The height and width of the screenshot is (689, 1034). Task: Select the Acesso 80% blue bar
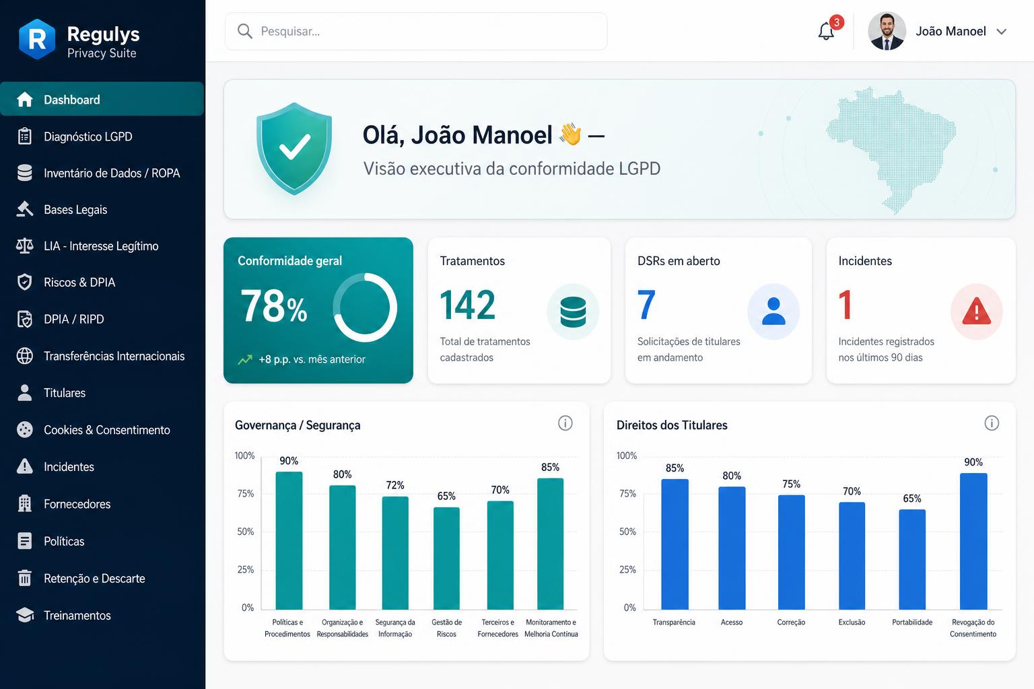732,548
